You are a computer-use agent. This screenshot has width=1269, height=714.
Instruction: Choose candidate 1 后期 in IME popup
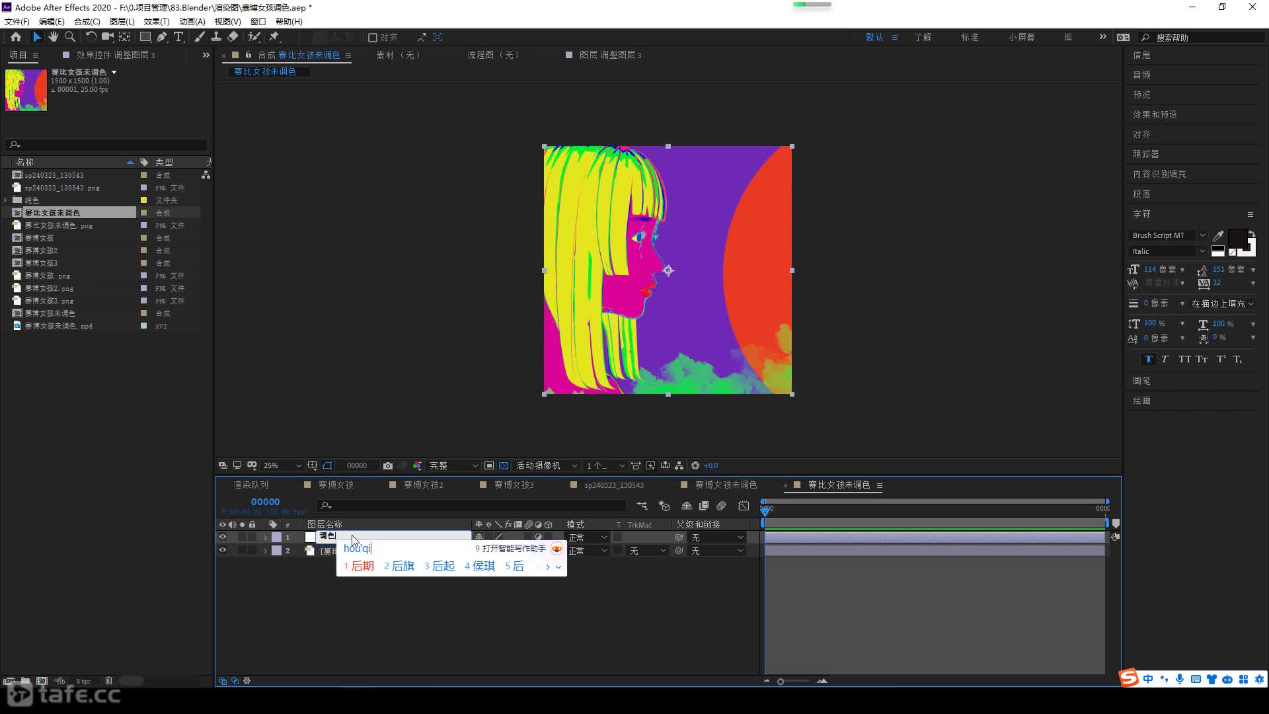click(359, 566)
